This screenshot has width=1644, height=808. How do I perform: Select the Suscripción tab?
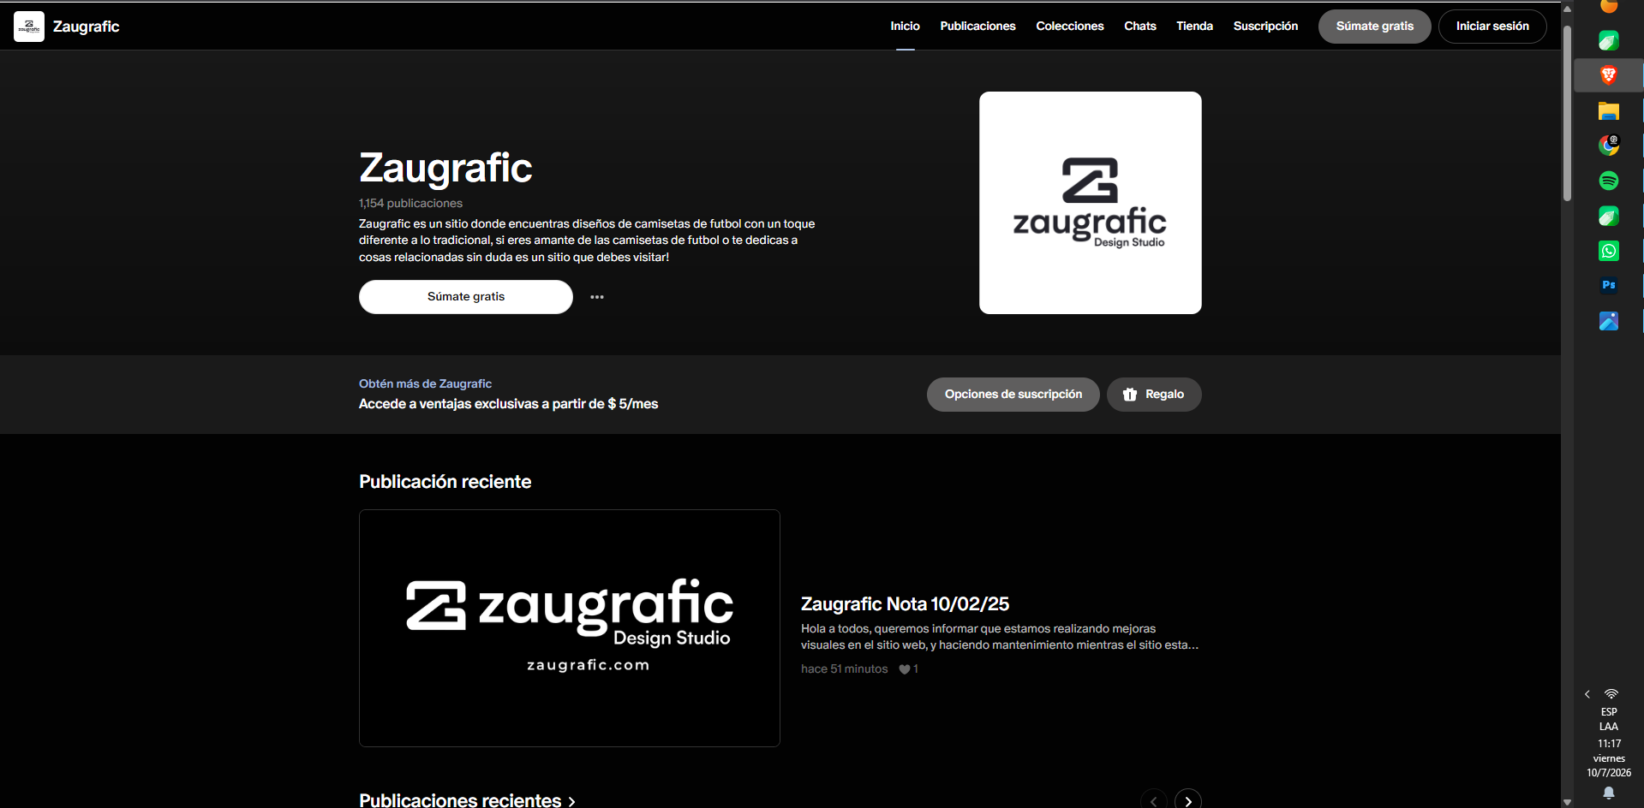coord(1265,27)
